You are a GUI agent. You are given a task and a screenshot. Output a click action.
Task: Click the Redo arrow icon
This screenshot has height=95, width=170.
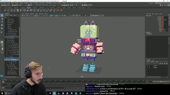[x=21, y=5]
